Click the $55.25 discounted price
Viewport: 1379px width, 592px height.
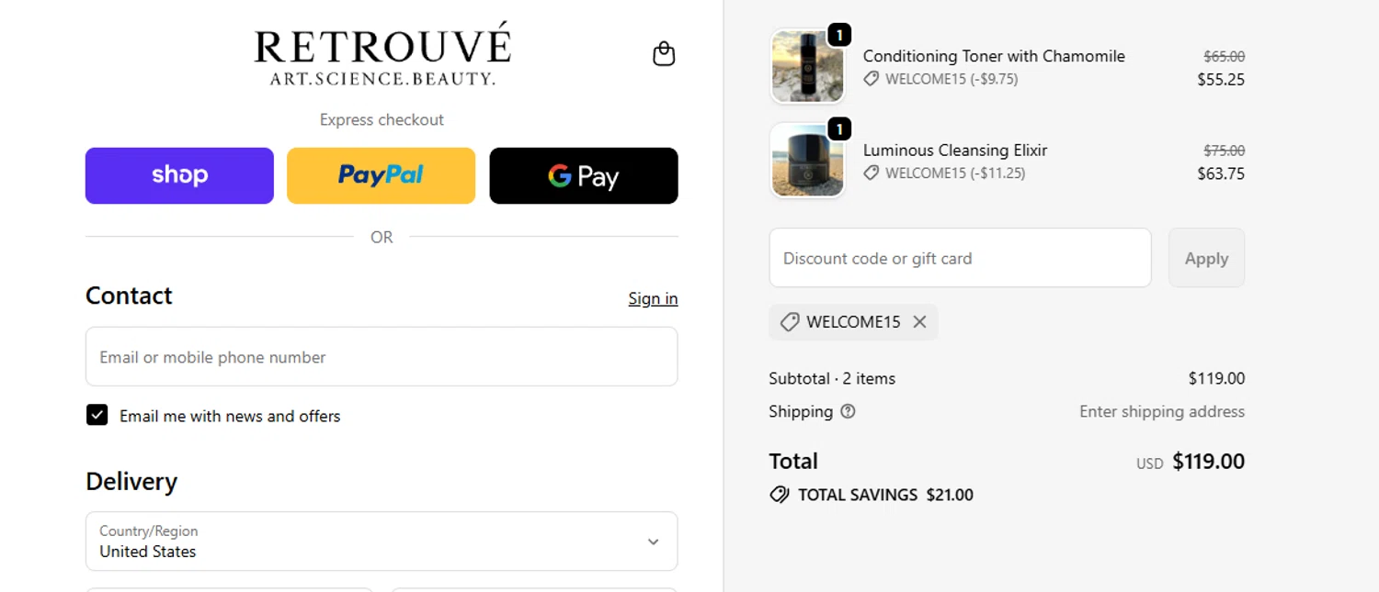click(x=1221, y=80)
